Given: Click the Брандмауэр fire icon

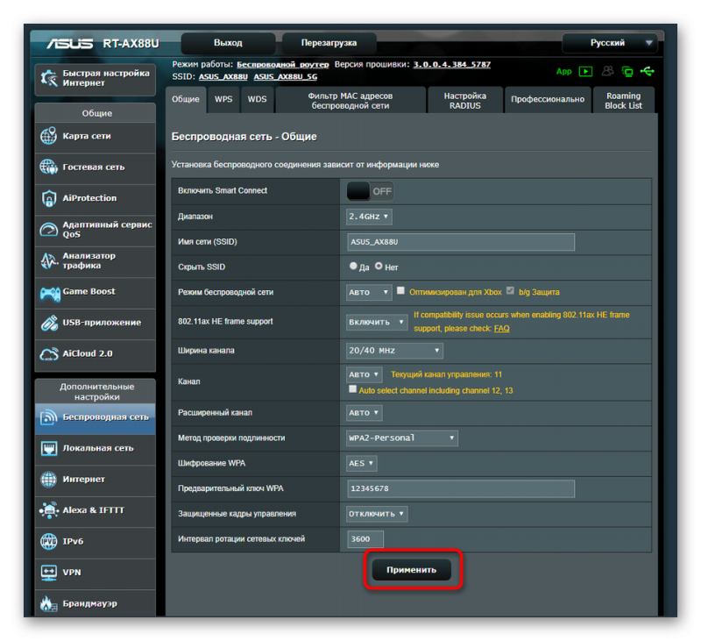Looking at the screenshot, I should (48, 603).
